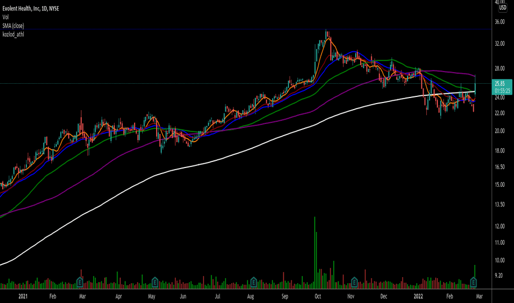Screen dimensions: 514x303
Task: Click the 10.00 price axis label
Action: pyautogui.click(x=500, y=261)
